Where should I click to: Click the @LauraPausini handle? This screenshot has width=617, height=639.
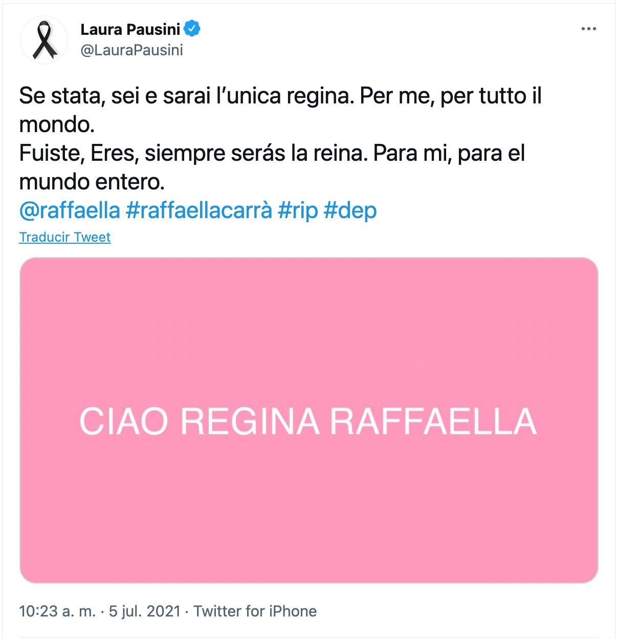pyautogui.click(x=131, y=50)
